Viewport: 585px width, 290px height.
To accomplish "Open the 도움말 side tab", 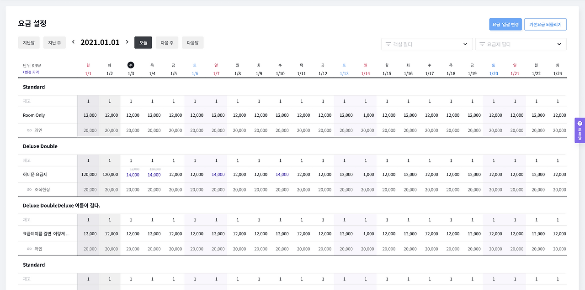I will [x=580, y=130].
